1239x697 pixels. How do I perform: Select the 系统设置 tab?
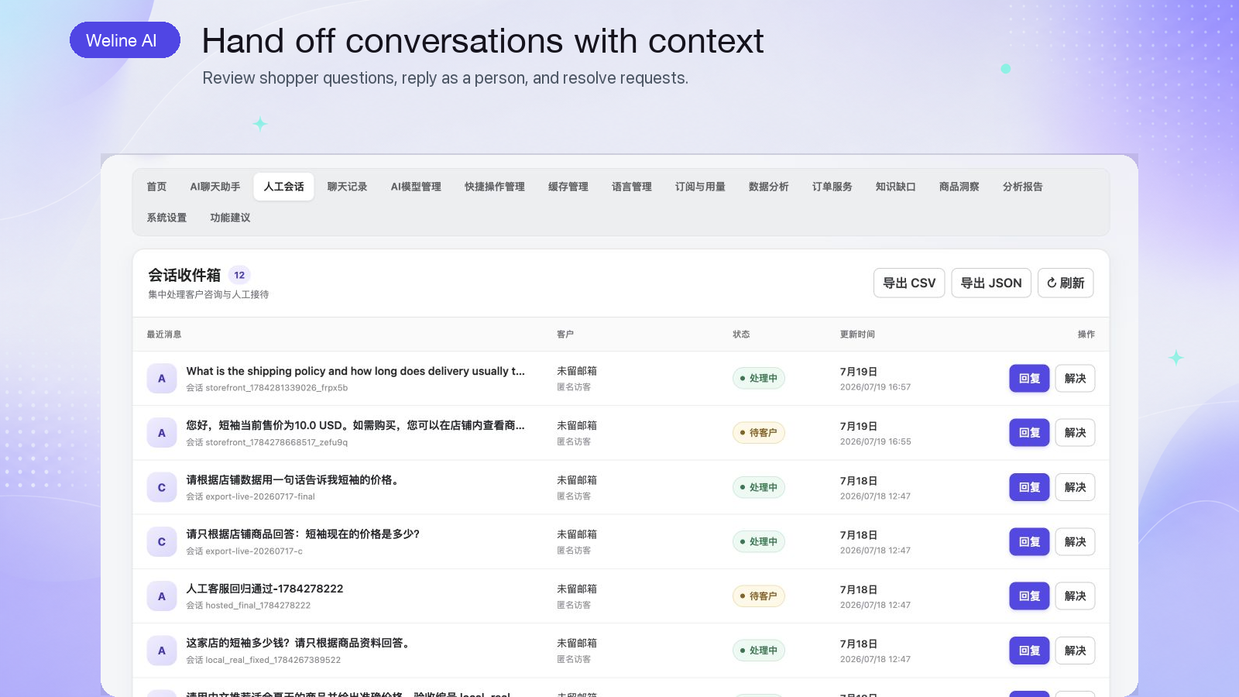pyautogui.click(x=166, y=218)
